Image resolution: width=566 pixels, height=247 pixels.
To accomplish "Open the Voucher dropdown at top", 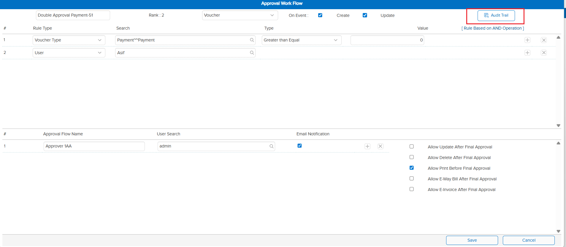I will [x=240, y=15].
